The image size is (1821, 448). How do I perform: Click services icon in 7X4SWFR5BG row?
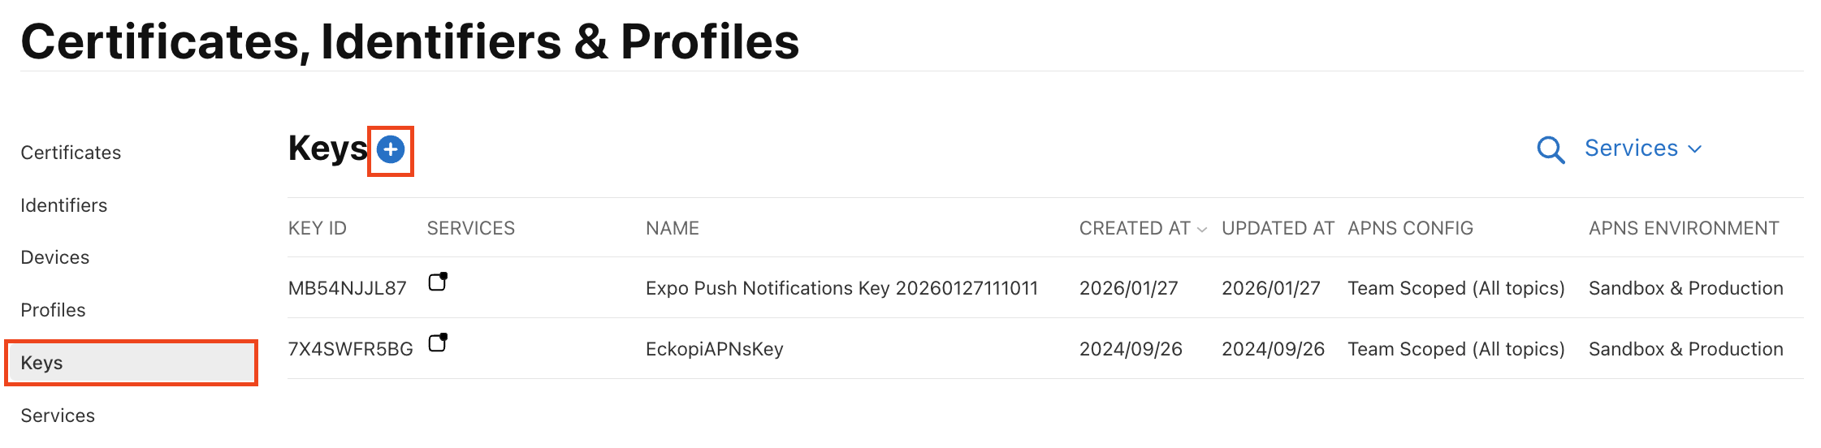(x=438, y=343)
